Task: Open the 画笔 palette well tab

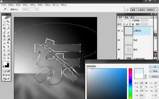Action: click(133, 10)
